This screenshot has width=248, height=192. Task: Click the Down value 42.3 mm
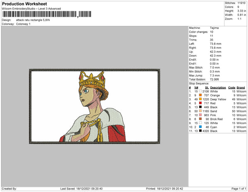pos(216,56)
